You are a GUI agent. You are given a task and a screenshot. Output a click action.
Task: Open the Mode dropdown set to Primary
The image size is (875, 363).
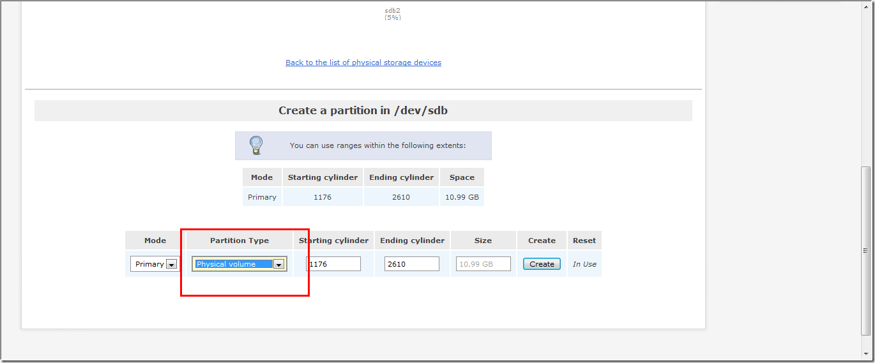tap(154, 264)
